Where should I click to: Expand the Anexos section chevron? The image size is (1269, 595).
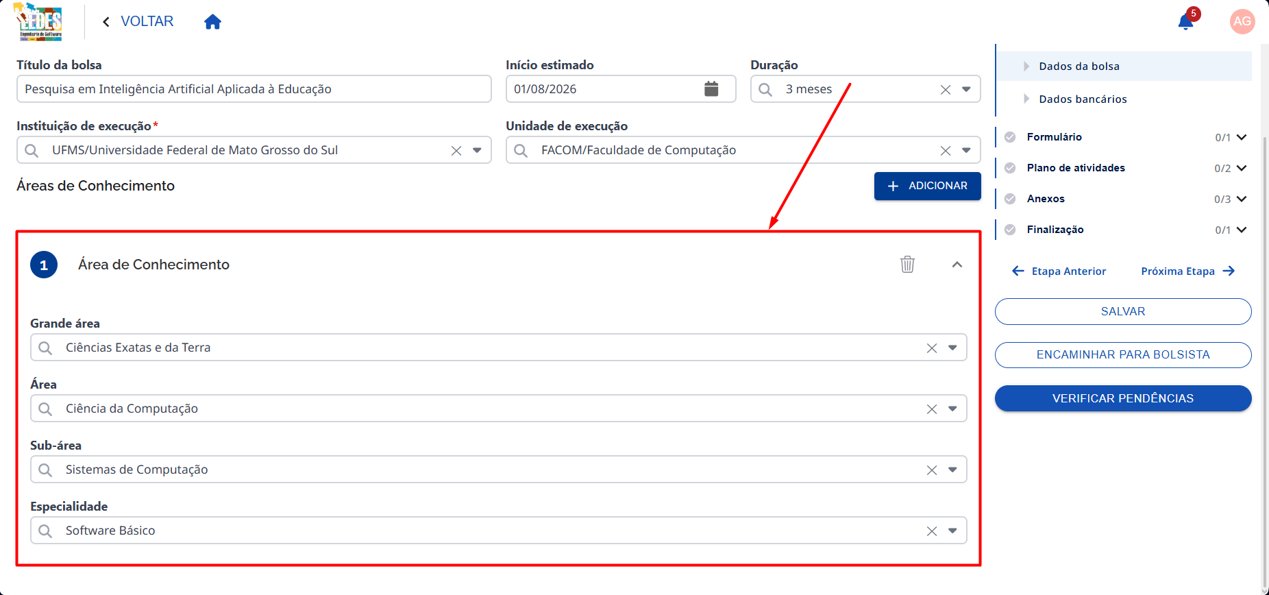pos(1242,199)
